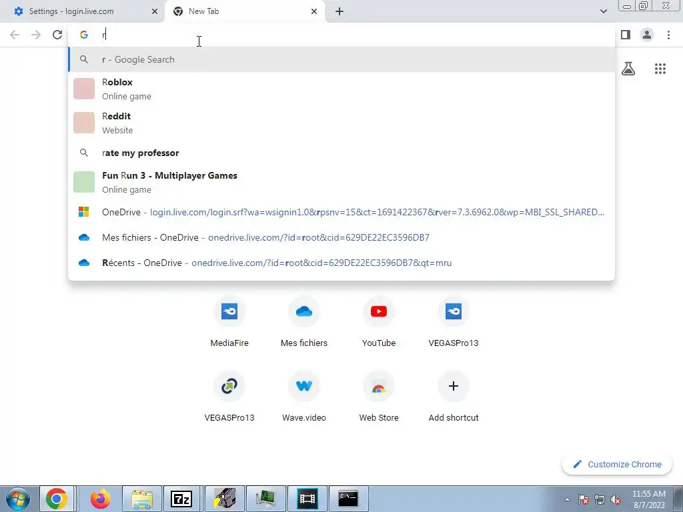Open the side panel icon

626,35
